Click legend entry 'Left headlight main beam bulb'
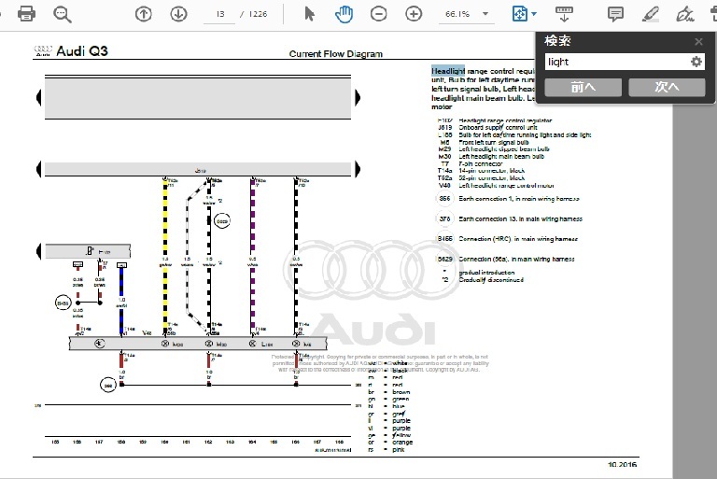This screenshot has width=717, height=479. click(501, 157)
